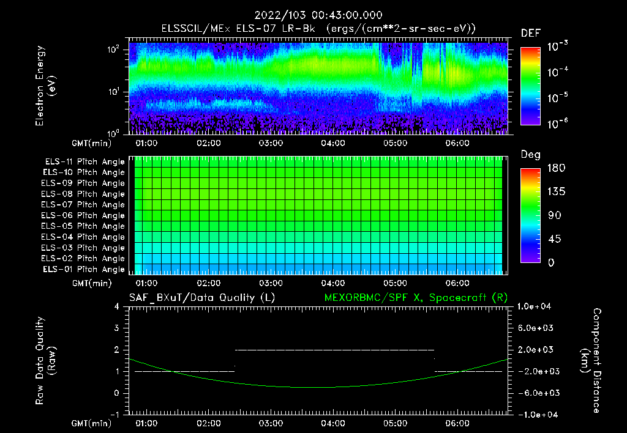Click the 1.0e+04 right axis value
The image size is (627, 433).
pyautogui.click(x=534, y=306)
